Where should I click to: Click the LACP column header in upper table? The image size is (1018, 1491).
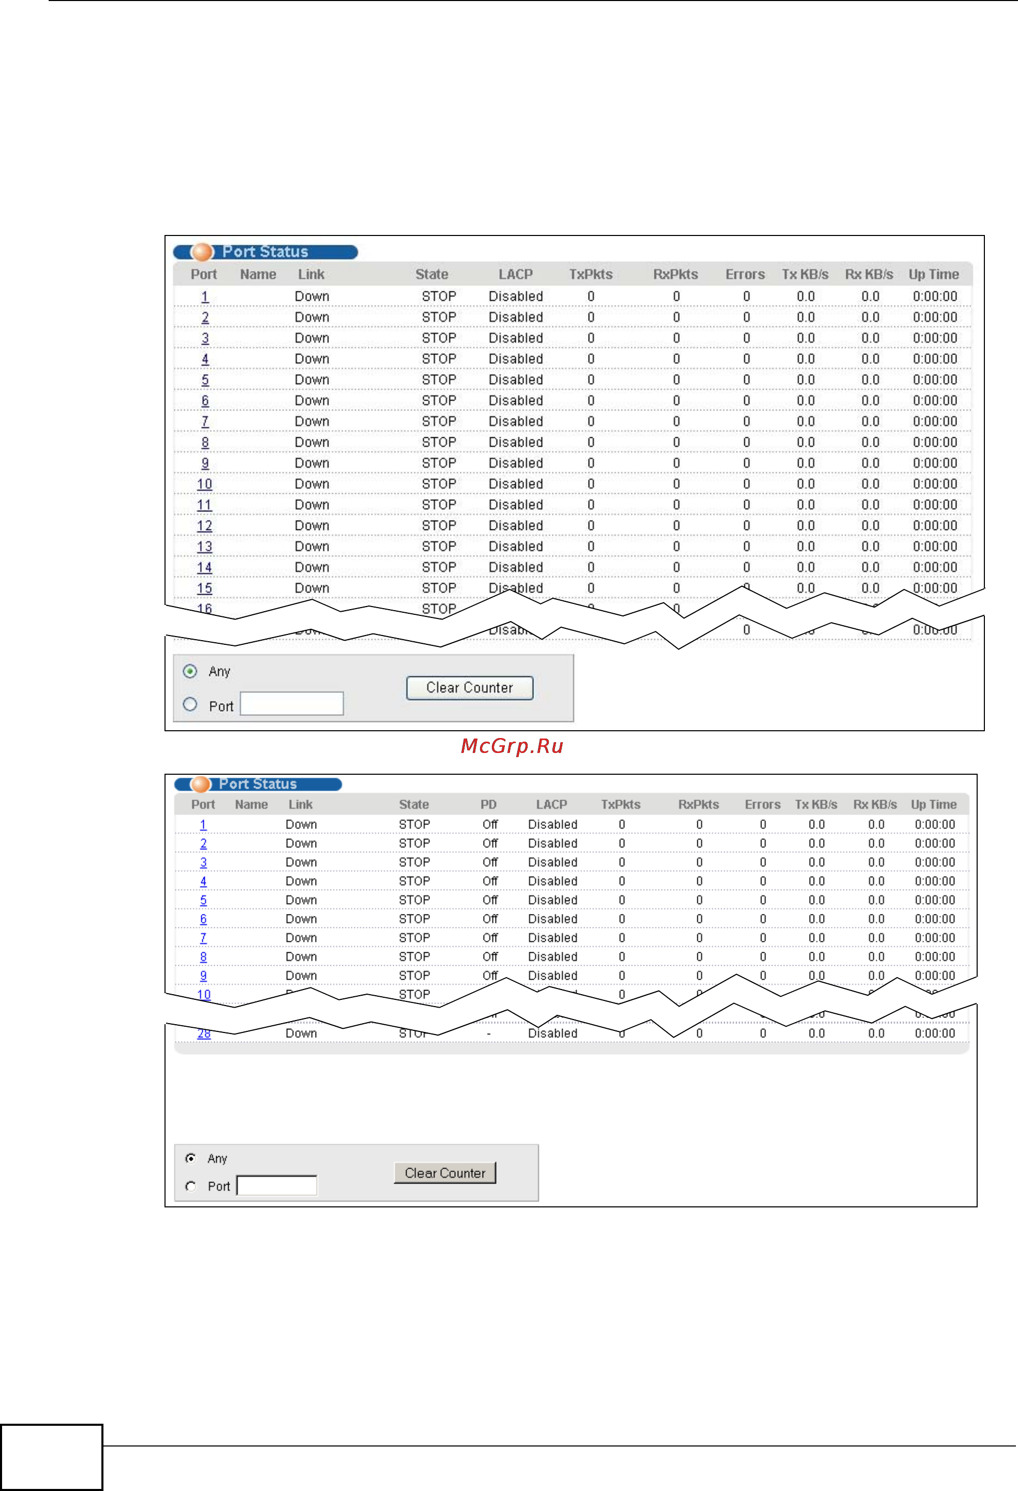coord(515,275)
